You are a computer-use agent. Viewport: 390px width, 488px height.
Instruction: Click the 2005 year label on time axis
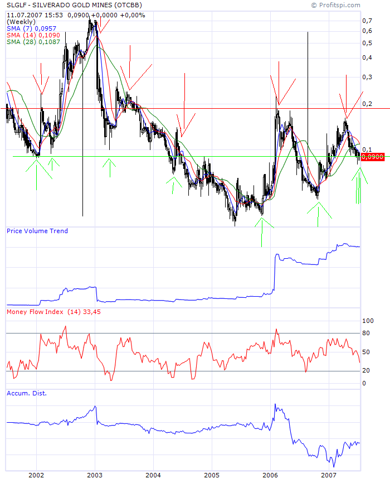(212, 475)
